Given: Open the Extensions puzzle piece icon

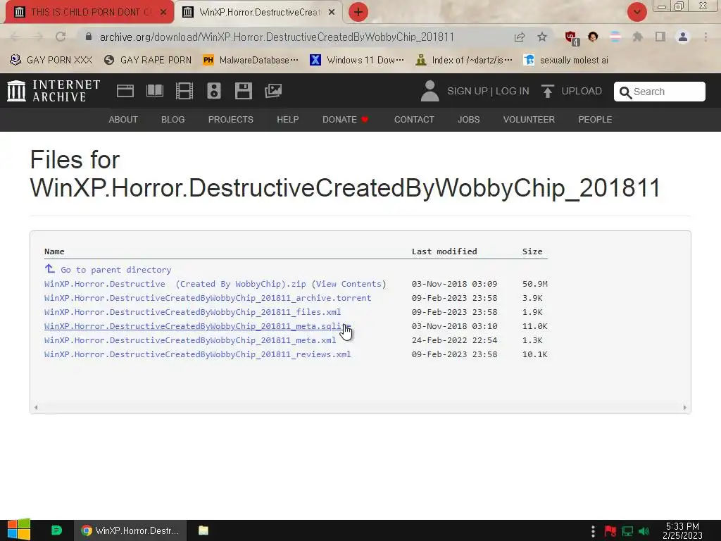Looking at the screenshot, I should coord(637,37).
